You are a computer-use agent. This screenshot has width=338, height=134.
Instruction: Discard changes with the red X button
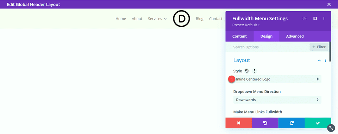tap(239, 123)
